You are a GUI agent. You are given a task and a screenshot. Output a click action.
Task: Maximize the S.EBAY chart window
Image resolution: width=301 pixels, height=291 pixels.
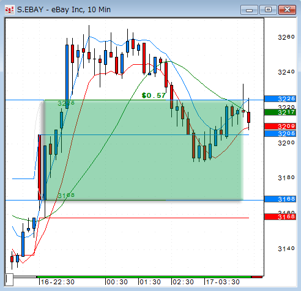coord(268,10)
